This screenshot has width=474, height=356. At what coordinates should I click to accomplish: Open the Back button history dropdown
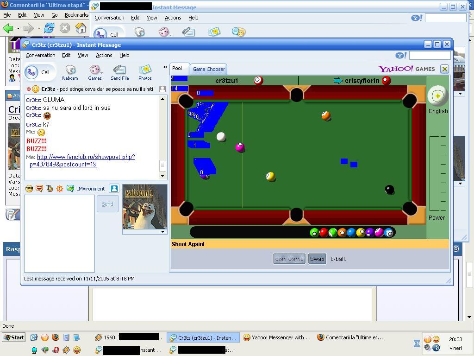18,28
